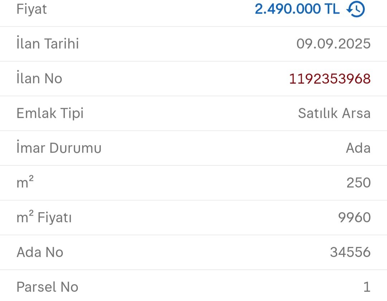Screen dimensions: 387x301
Task: Click the listing date 09.09.2025
Action: point(333,44)
